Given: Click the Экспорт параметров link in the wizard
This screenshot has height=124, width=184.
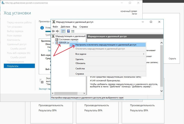Looking at the screenshot, I should point(45,89).
